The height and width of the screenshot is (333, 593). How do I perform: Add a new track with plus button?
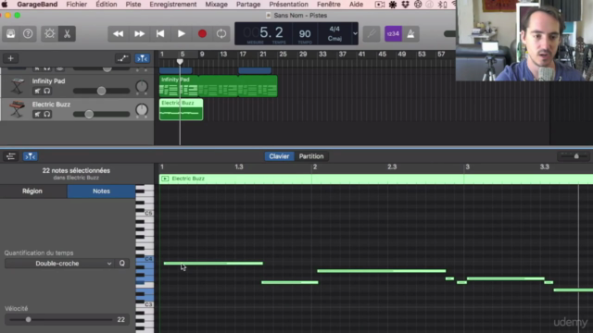point(10,58)
